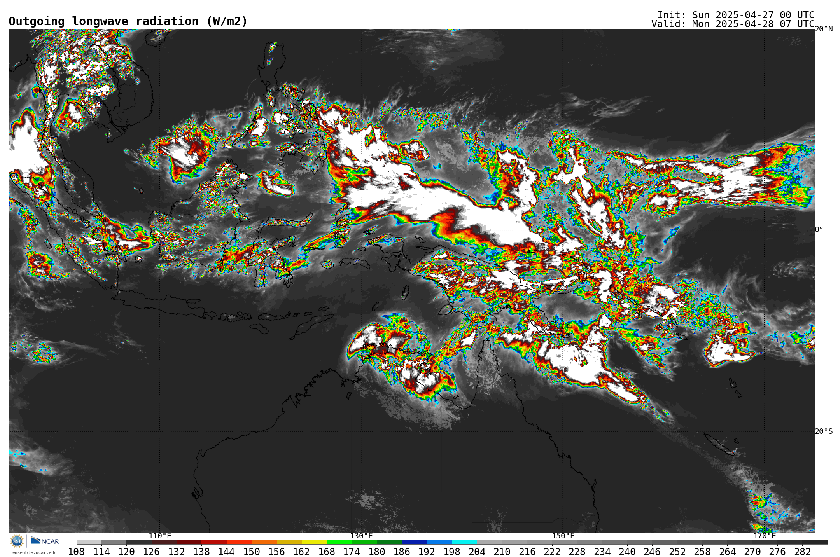Pick the light gray 108–114 colorbar swatch
This screenshot has height=557, width=840.
pos(89,542)
